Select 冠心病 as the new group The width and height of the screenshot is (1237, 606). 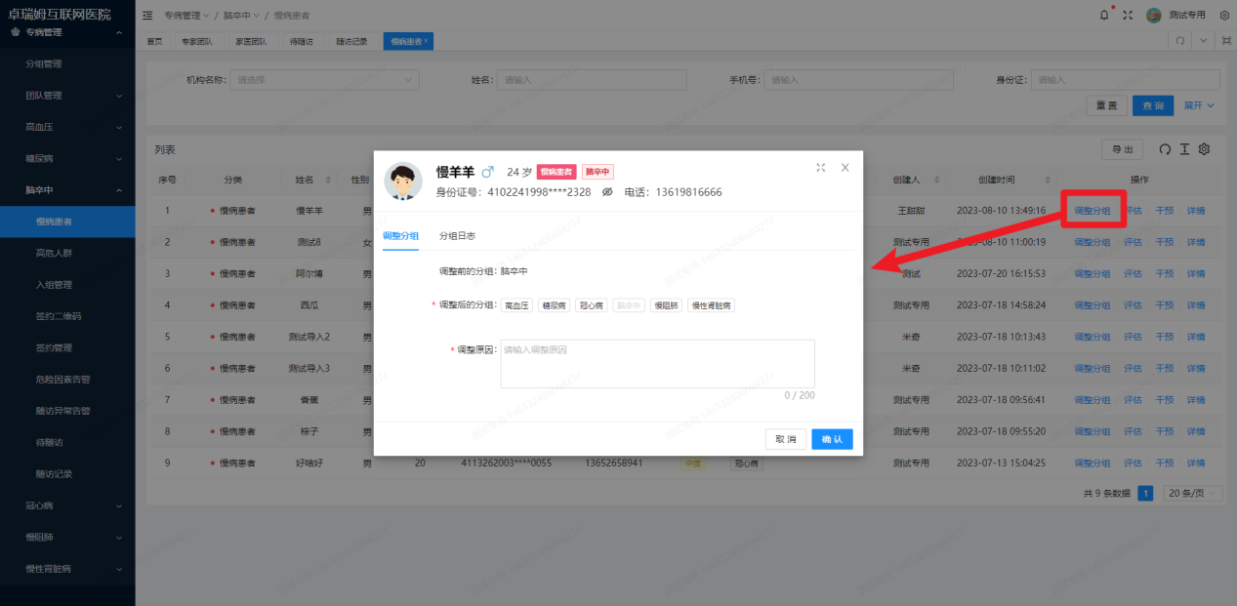pos(592,305)
